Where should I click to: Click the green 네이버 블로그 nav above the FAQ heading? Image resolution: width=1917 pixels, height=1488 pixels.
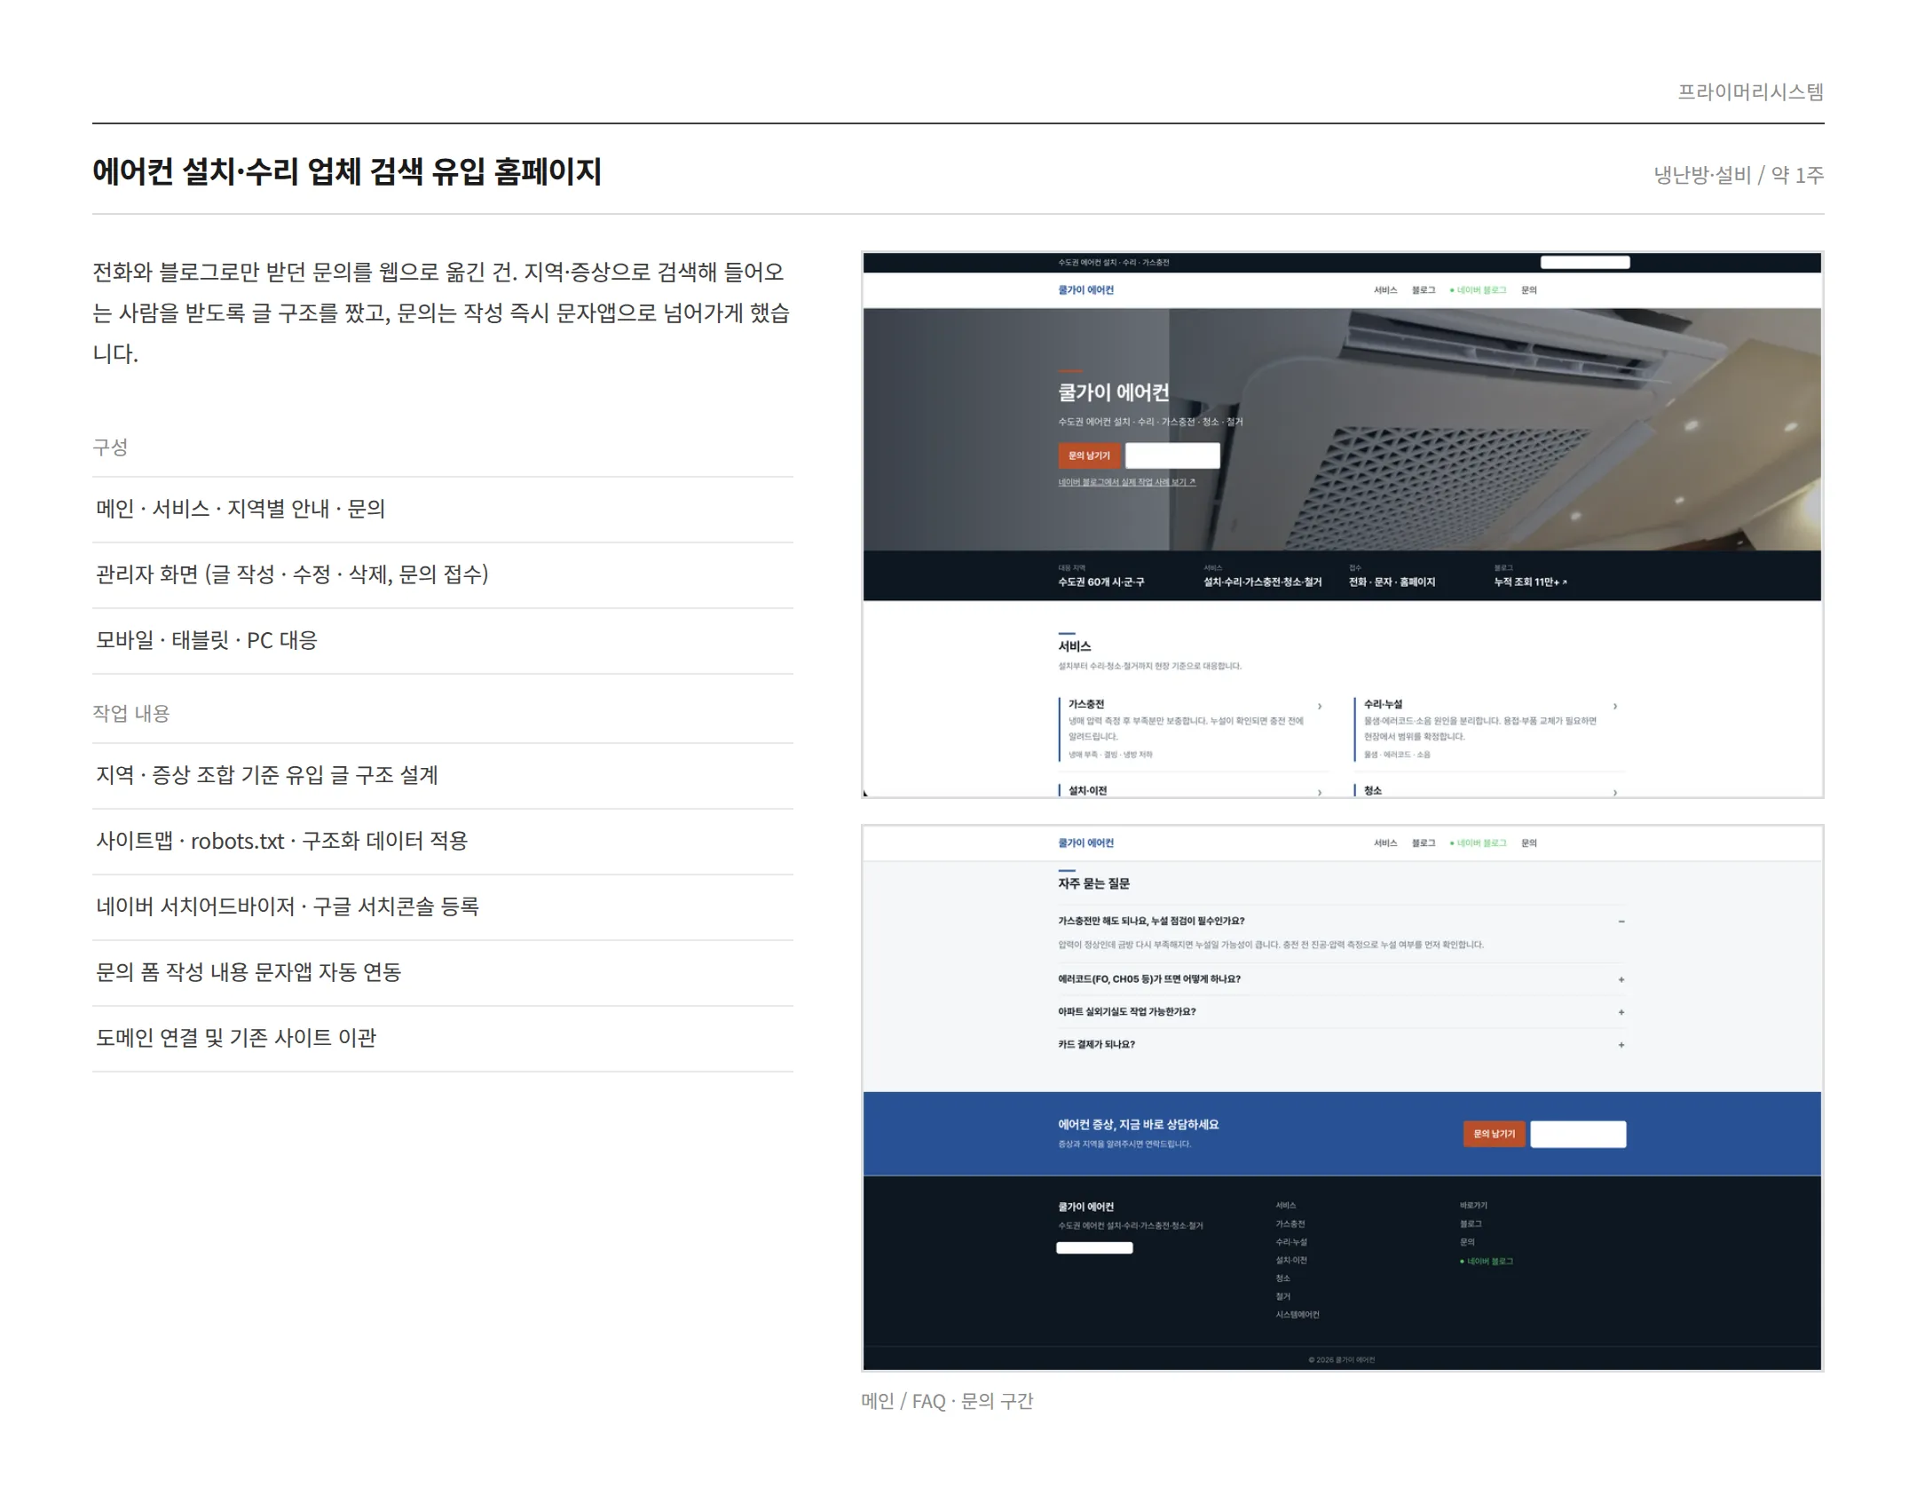pos(1478,843)
